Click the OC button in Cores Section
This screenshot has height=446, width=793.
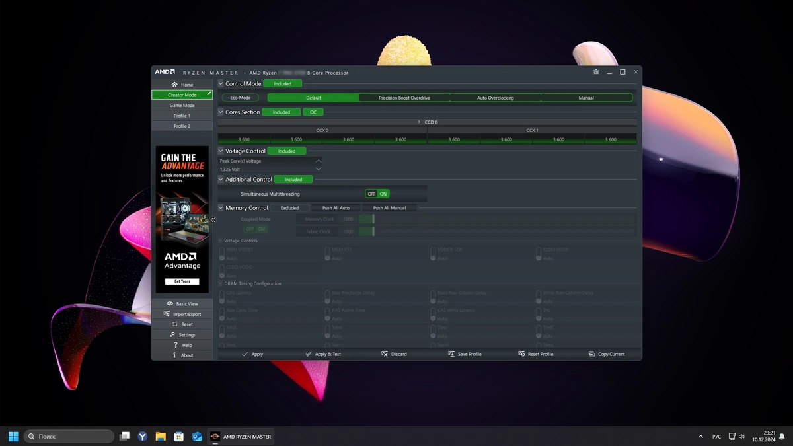pos(313,112)
